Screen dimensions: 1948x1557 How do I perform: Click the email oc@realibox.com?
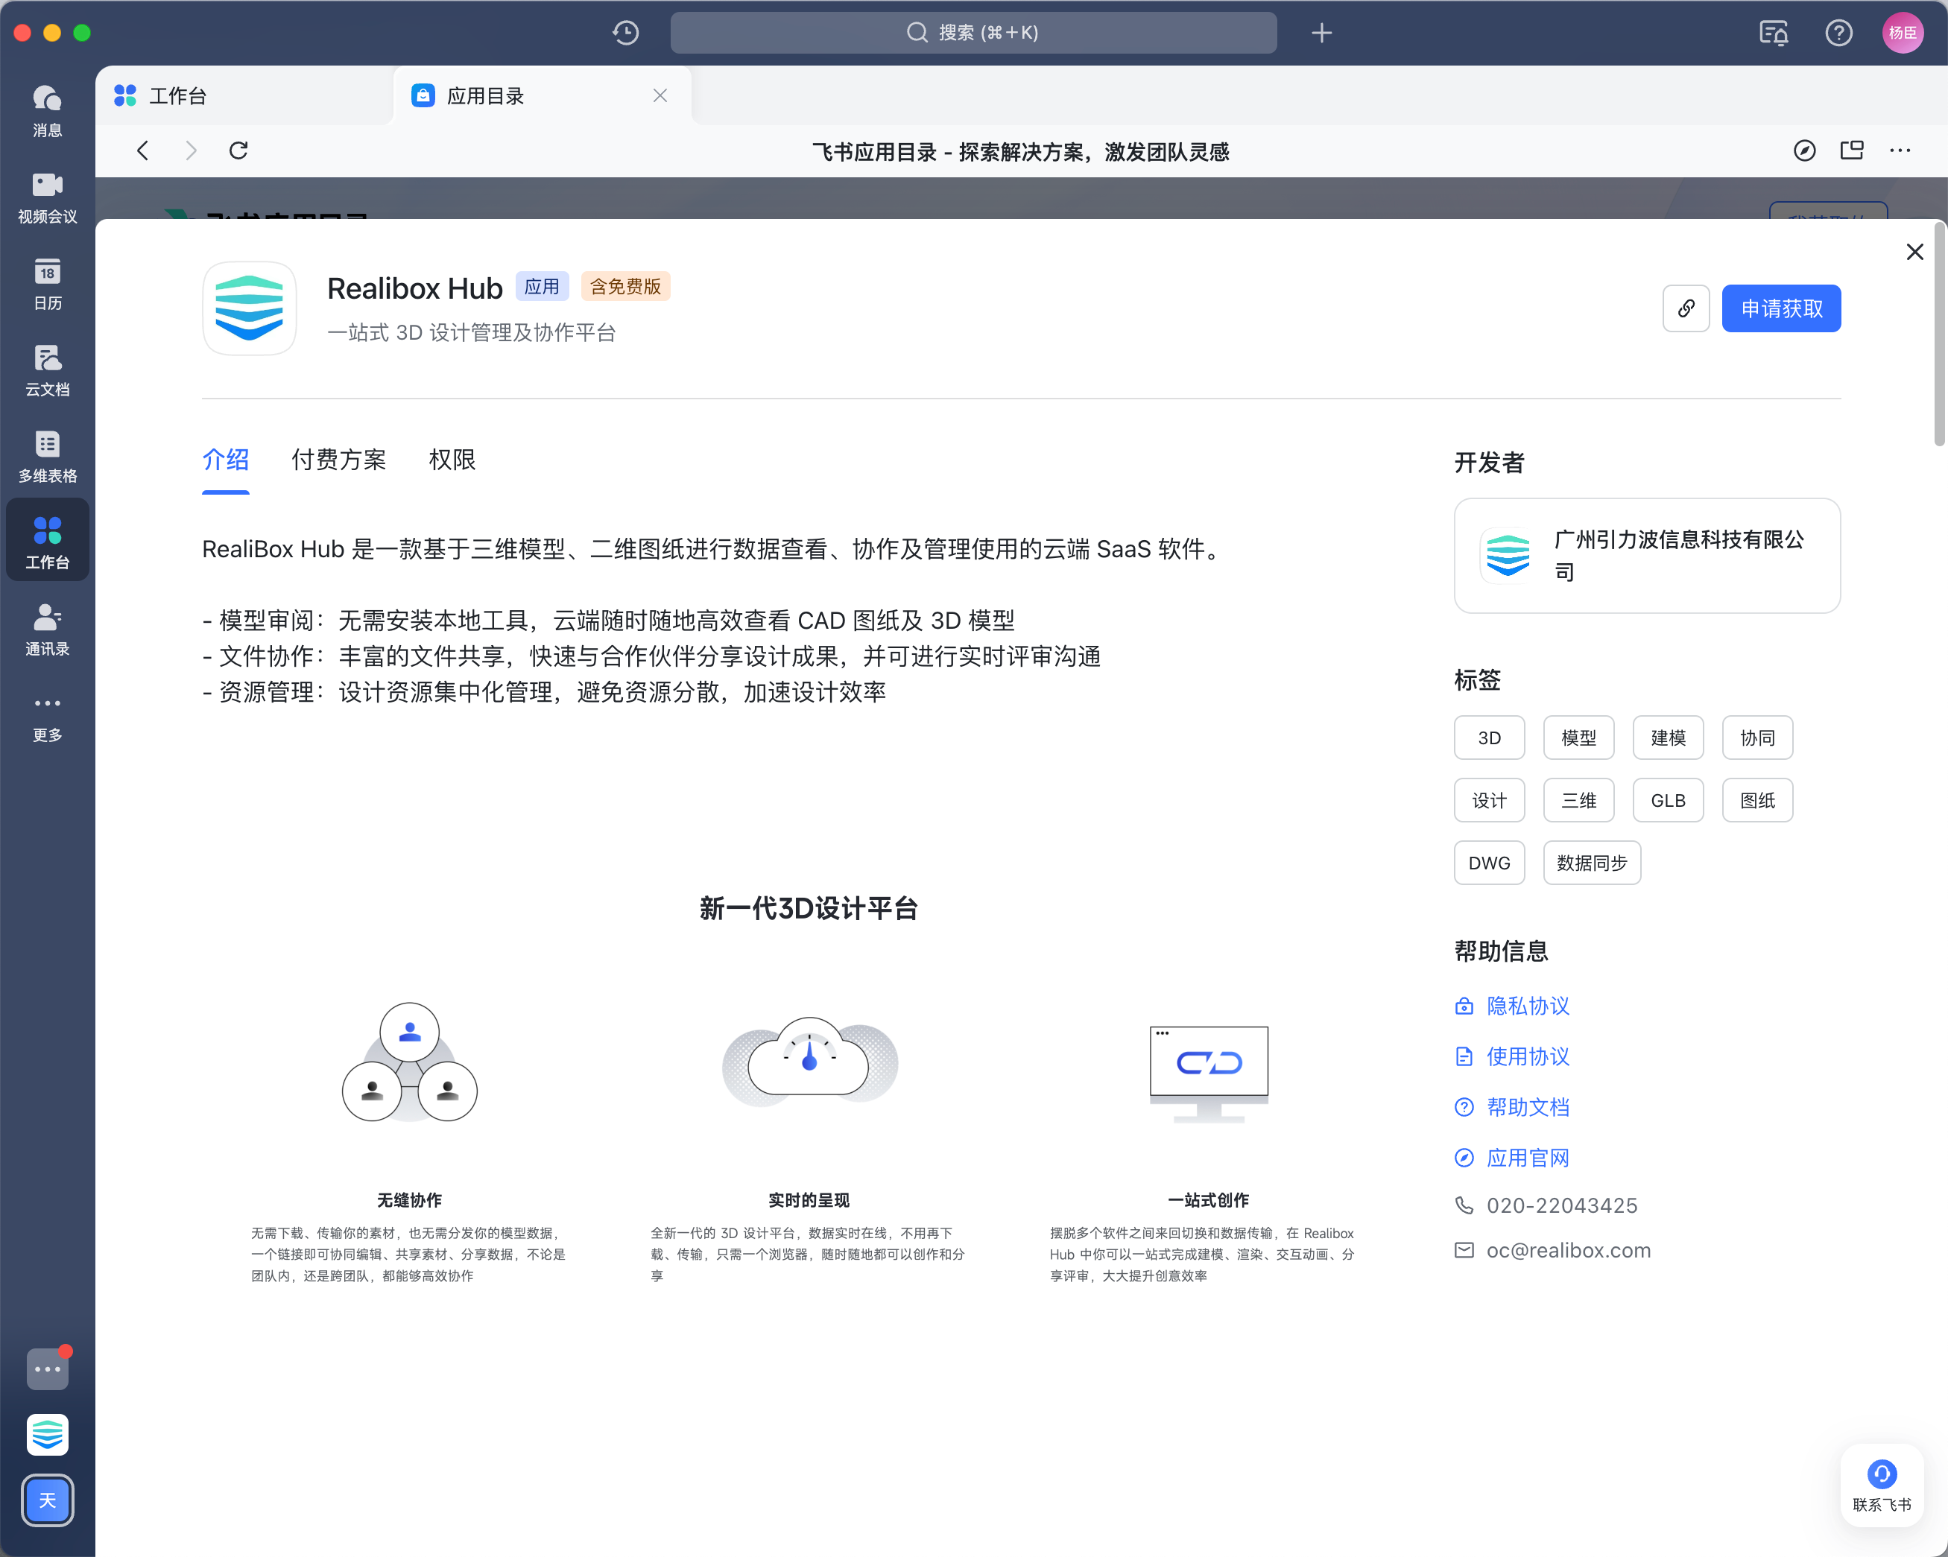point(1569,1250)
